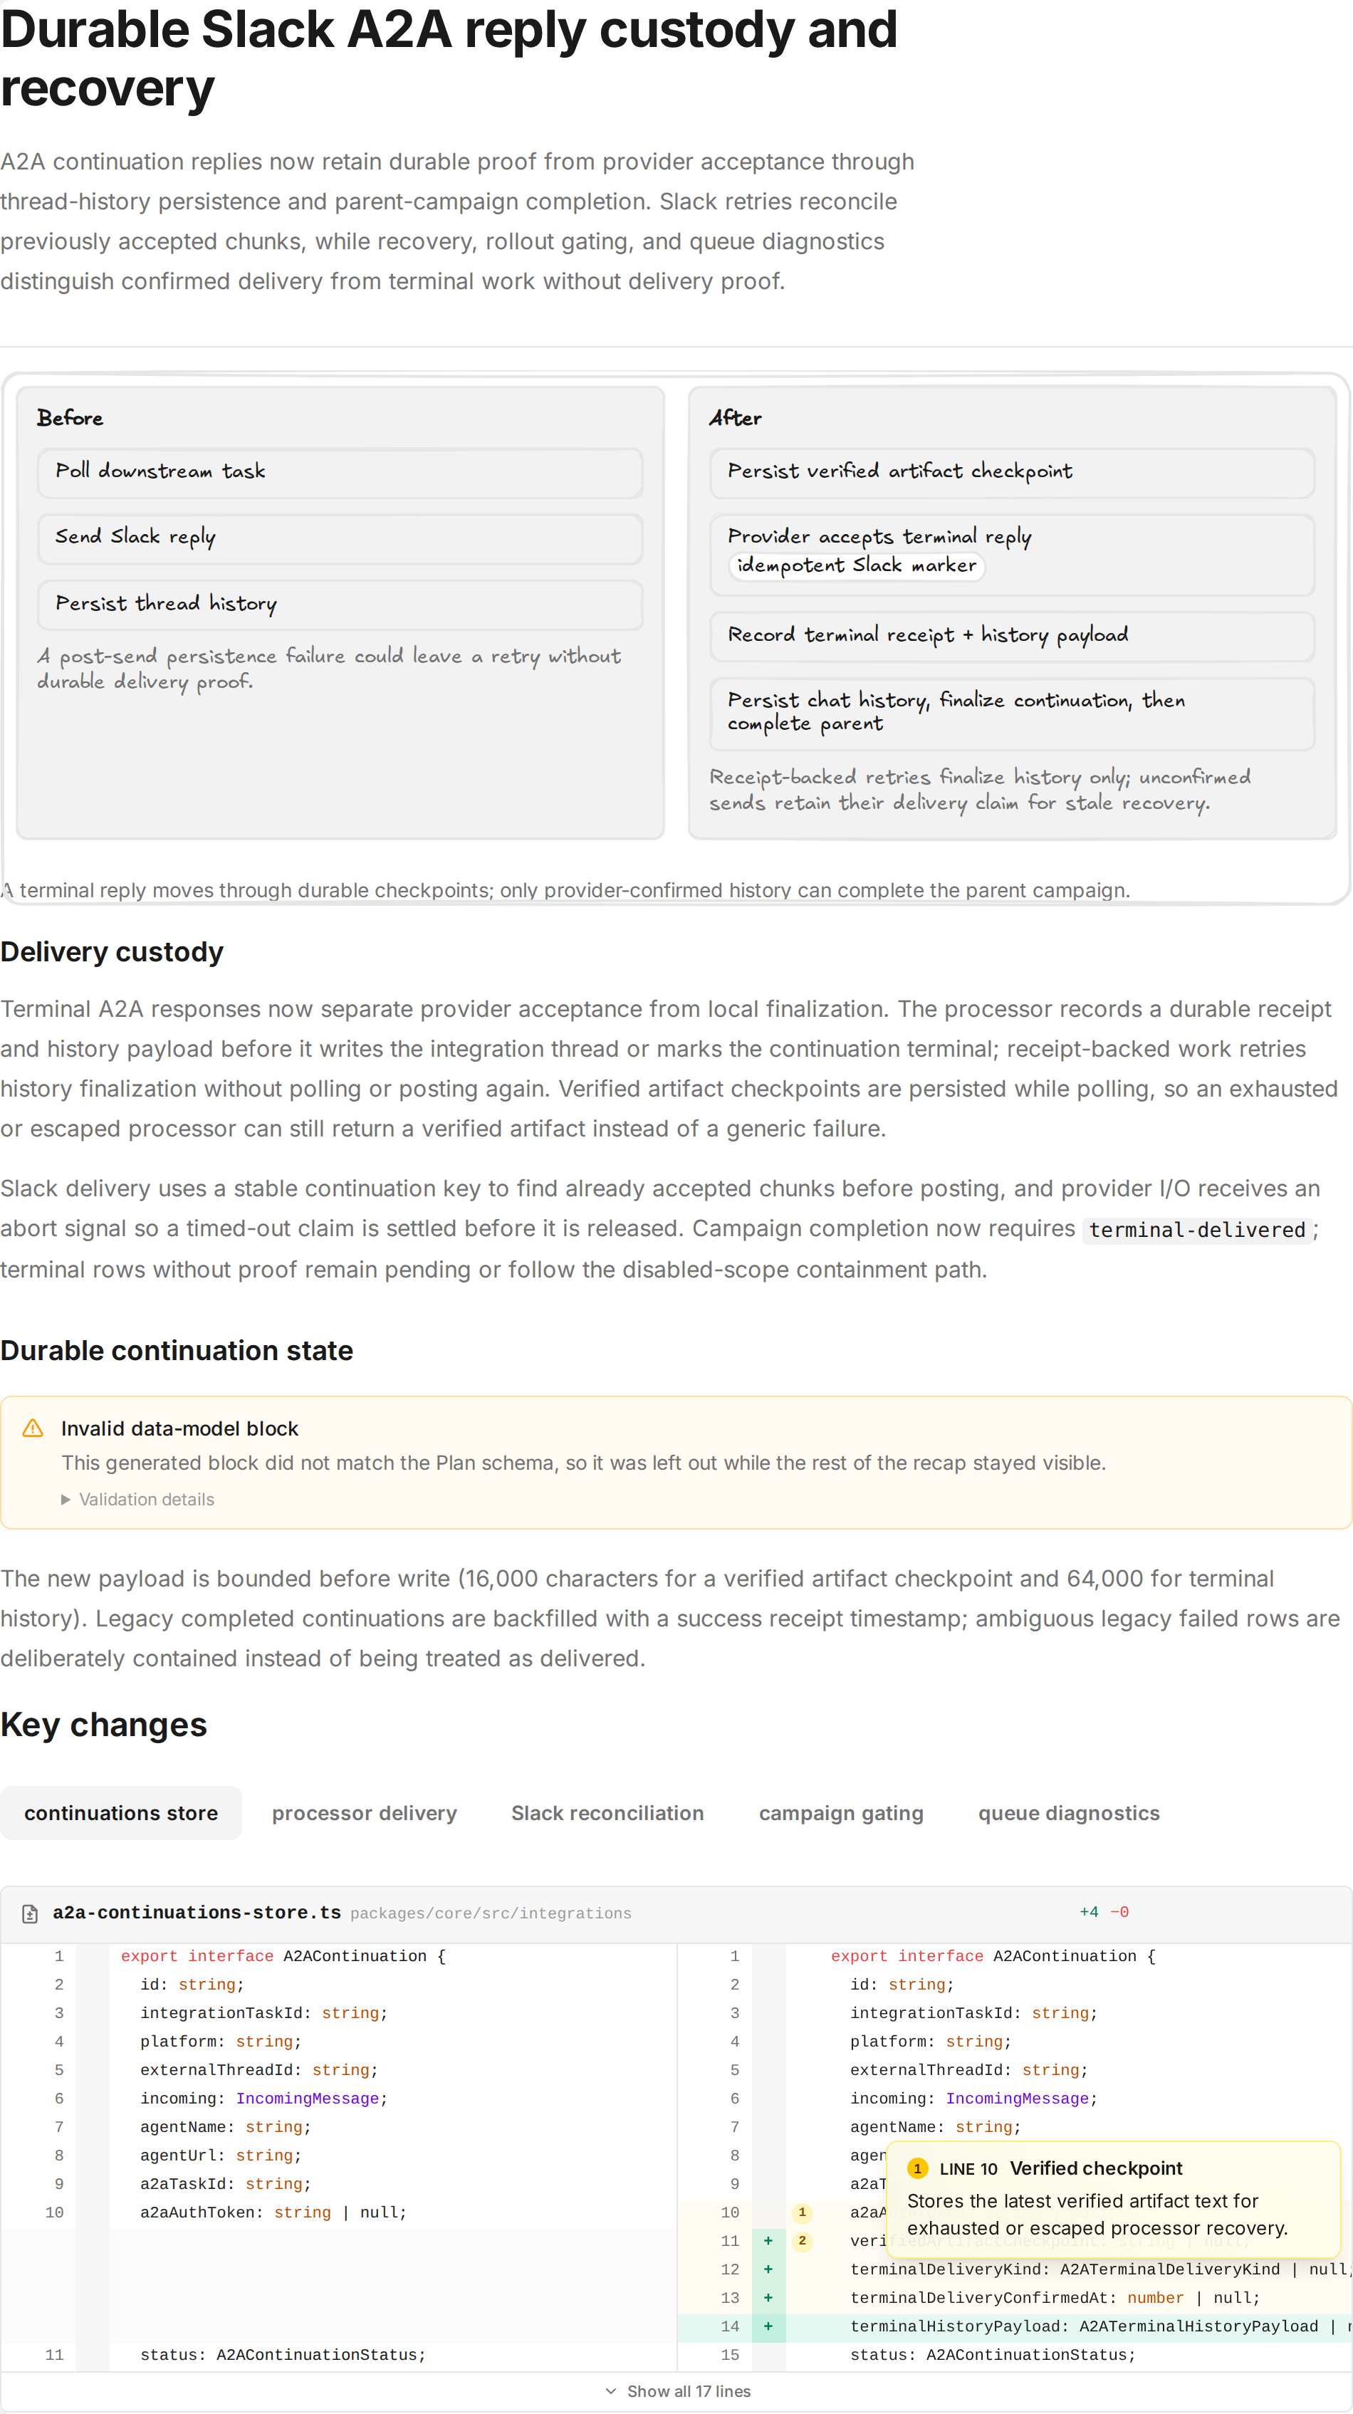Viewport: 1353px width, 2414px height.
Task: Click the +4 −0 diff stats
Action: click(1104, 1912)
